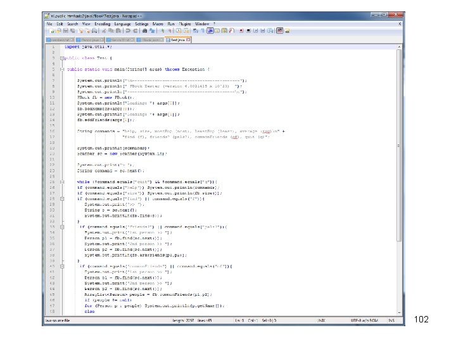This screenshot has height=342, width=456.
Task: Toggle Show All Characters paragraph icon
Action: coord(203,30)
